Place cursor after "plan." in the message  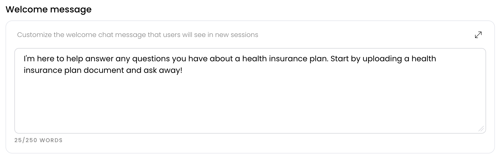328,59
